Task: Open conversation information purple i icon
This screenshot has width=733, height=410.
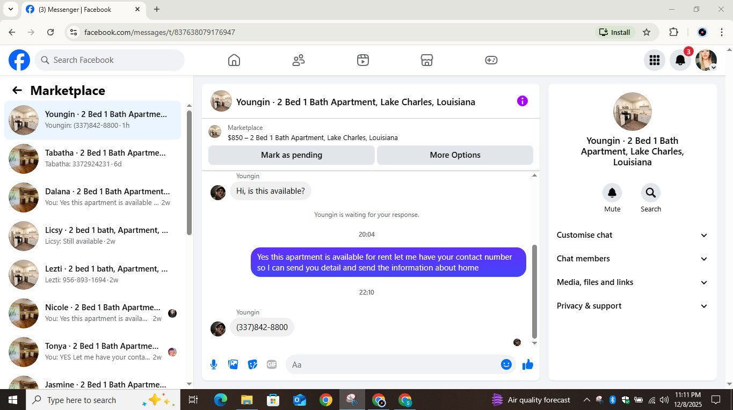Action: coord(522,101)
